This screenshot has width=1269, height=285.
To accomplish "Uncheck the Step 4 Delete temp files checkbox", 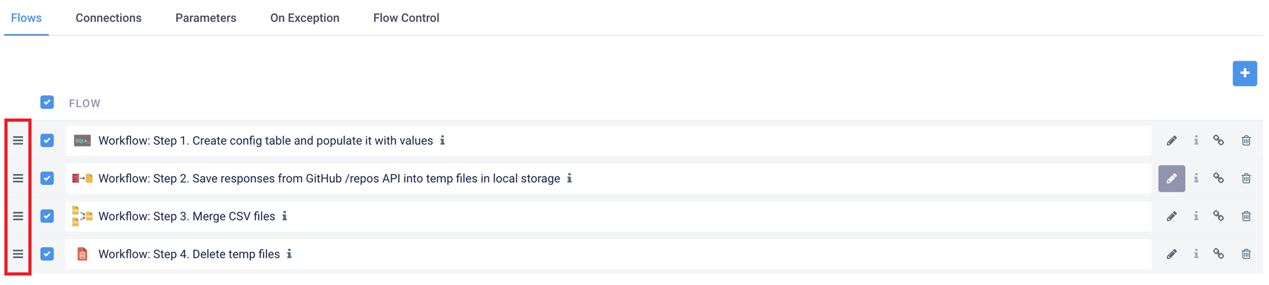I will click(x=47, y=254).
